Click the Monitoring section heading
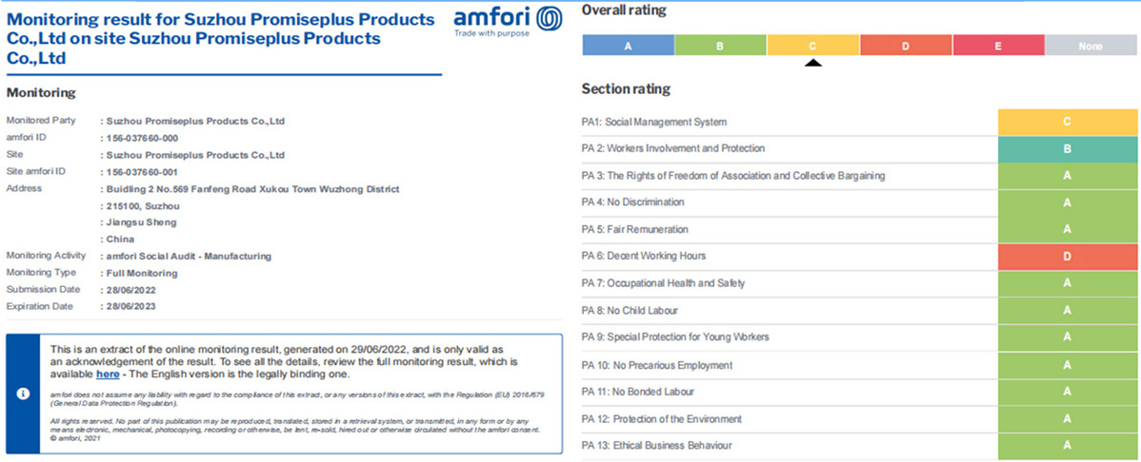Screen dimensions: 1141x462 click(41, 93)
